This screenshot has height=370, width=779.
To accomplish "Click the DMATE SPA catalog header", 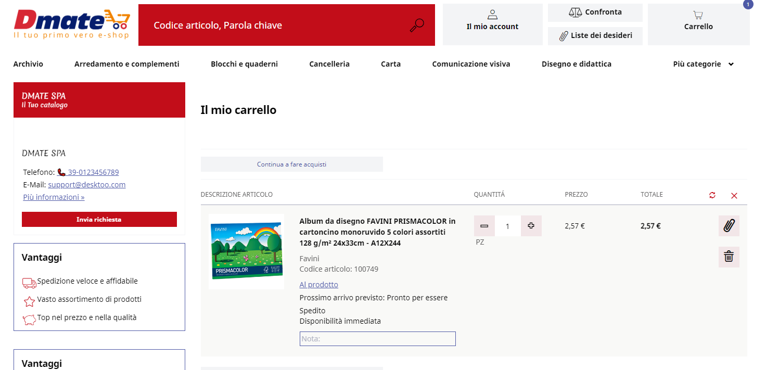I will click(x=99, y=100).
